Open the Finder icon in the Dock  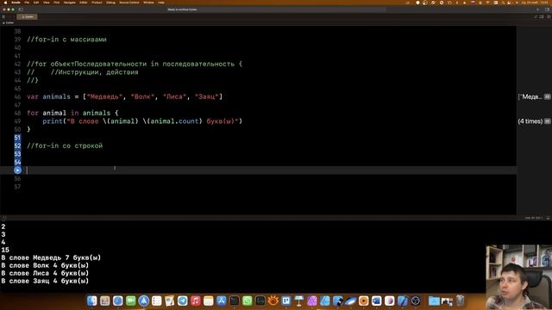(x=92, y=301)
